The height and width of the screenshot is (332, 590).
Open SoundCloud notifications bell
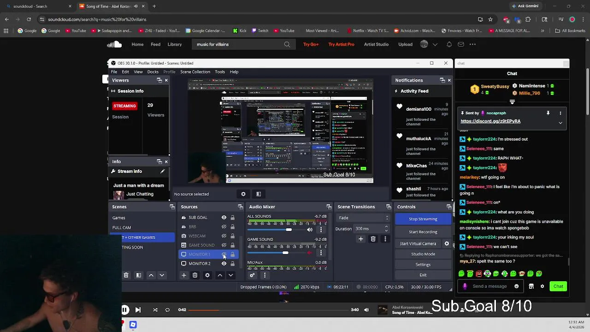pyautogui.click(x=449, y=44)
